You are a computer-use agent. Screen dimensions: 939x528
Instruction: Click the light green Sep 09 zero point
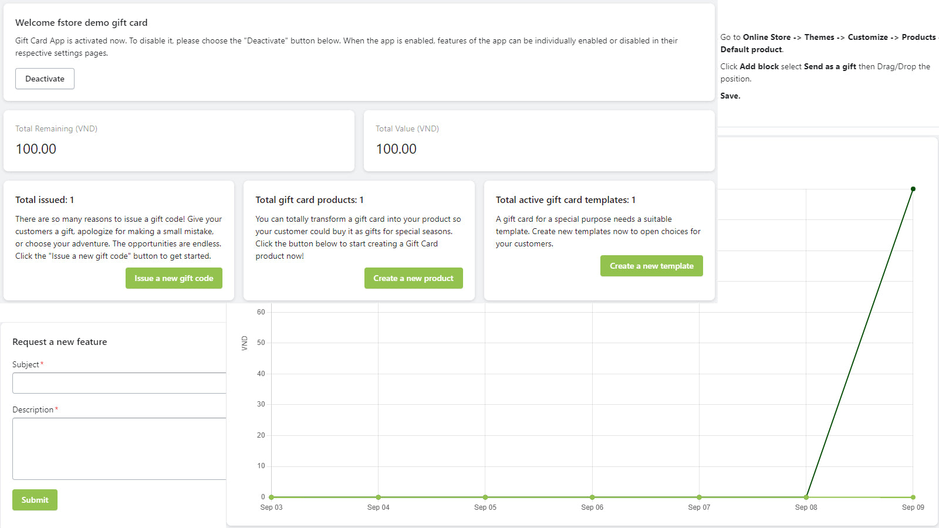pyautogui.click(x=913, y=497)
